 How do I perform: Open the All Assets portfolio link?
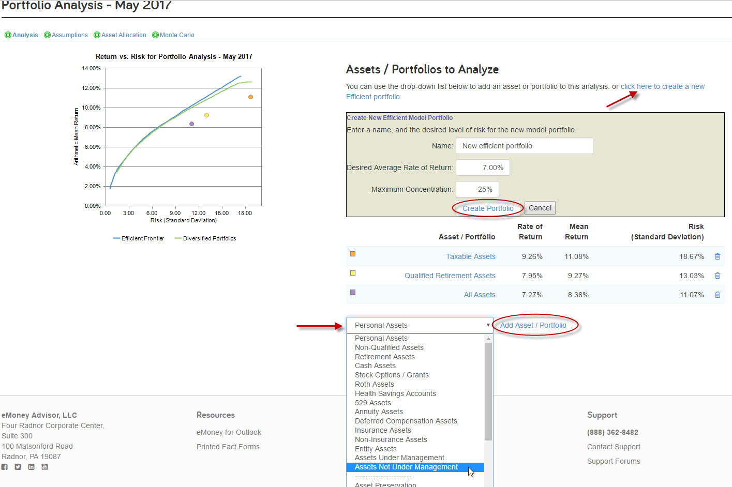480,295
